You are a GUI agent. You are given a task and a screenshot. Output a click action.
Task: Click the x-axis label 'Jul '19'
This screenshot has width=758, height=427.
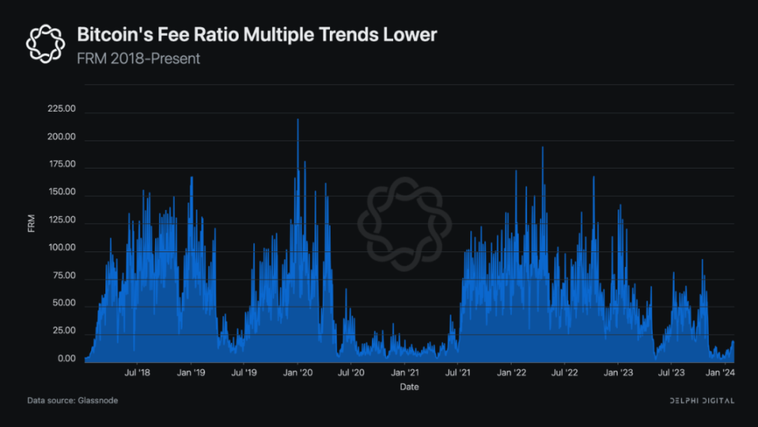tap(244, 373)
